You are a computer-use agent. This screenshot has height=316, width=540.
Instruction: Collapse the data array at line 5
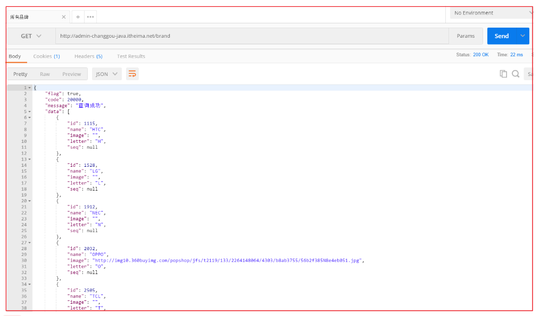pyautogui.click(x=30, y=112)
